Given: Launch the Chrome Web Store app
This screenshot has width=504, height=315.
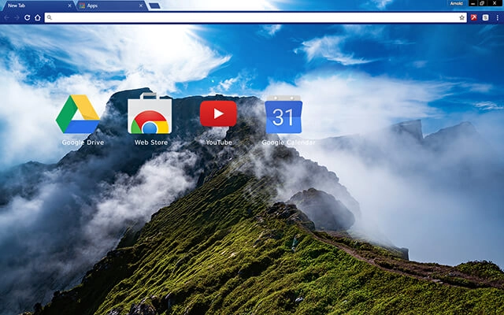Looking at the screenshot, I should coord(150,113).
